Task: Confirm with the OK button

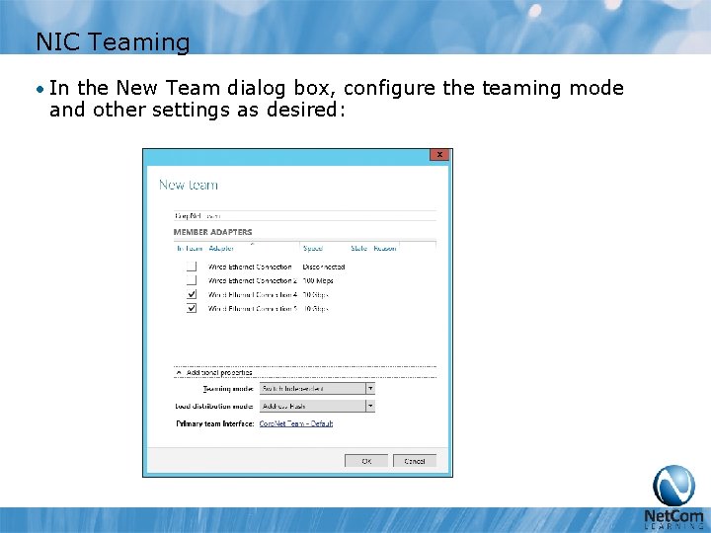Action: point(366,461)
